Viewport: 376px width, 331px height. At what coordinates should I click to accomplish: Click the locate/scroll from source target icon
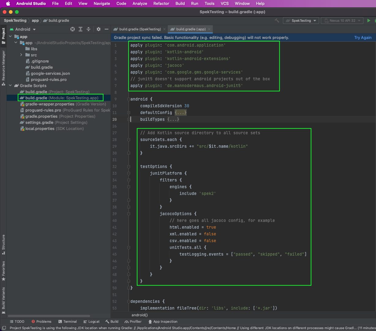coord(73,29)
